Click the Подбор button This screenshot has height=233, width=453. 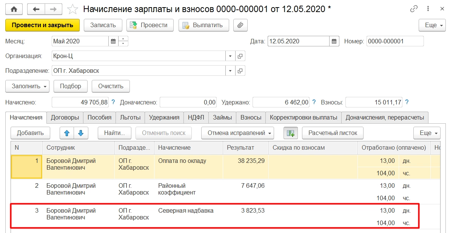pos(71,86)
